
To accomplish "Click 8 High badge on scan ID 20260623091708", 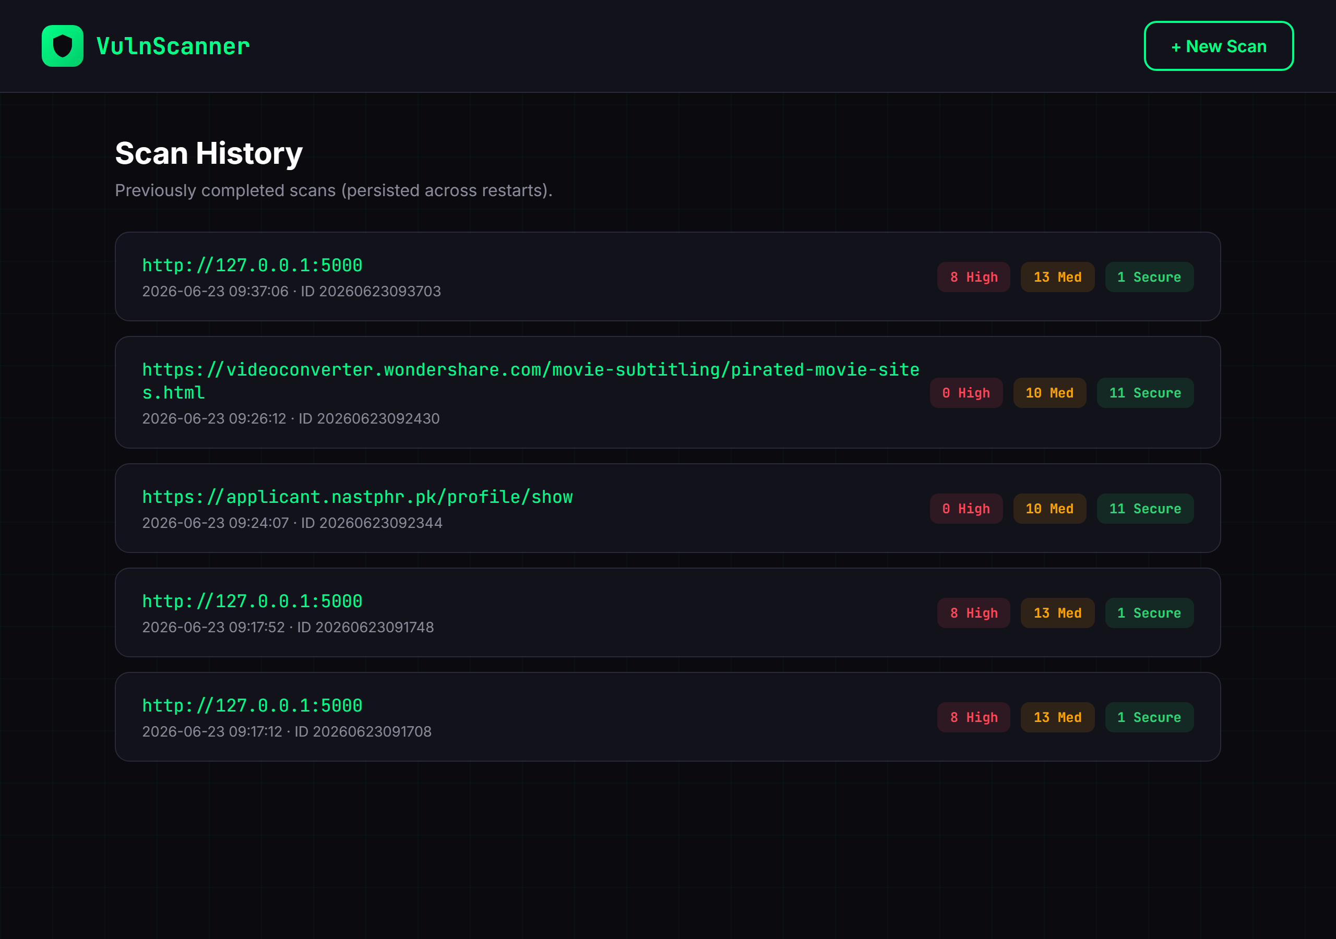I will (973, 717).
